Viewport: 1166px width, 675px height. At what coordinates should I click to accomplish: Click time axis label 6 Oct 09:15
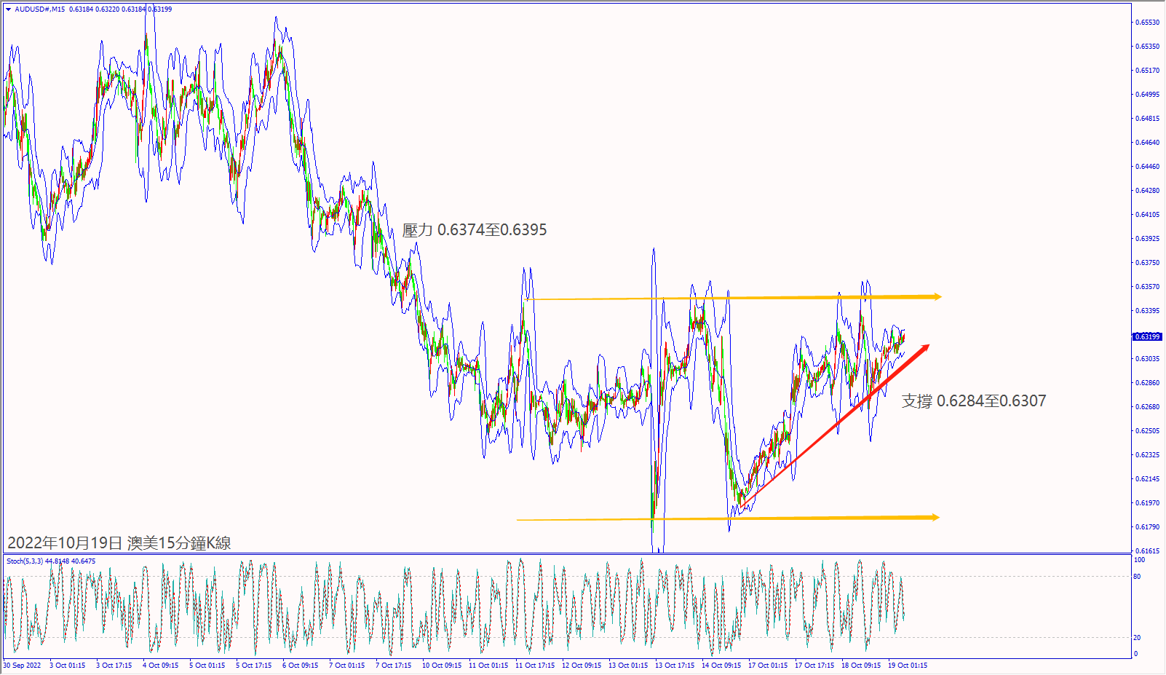pyautogui.click(x=301, y=666)
